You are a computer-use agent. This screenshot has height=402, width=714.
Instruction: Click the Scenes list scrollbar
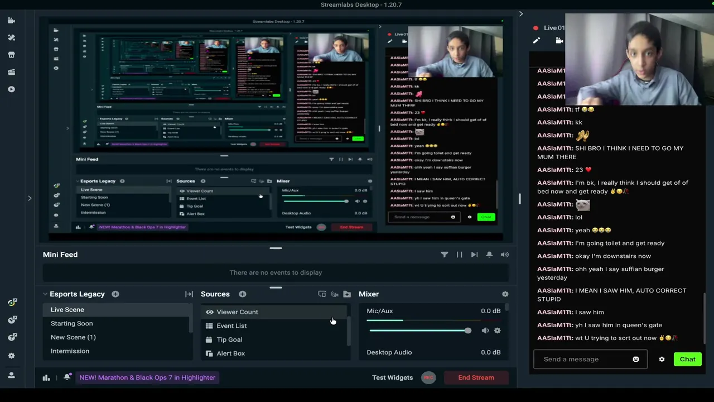point(191,319)
